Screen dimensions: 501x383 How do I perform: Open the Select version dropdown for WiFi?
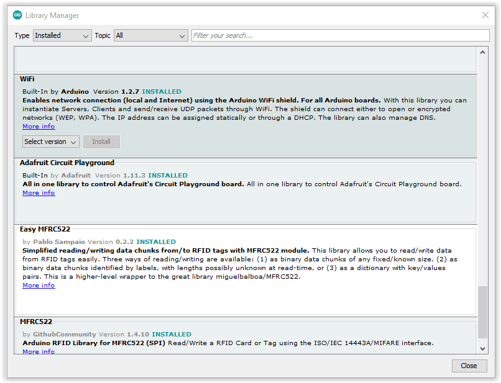[x=51, y=142]
